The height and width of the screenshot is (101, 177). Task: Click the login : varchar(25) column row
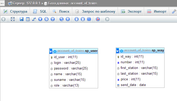click(74, 63)
